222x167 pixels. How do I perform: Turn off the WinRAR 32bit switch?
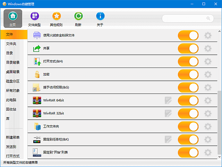tap(188, 113)
